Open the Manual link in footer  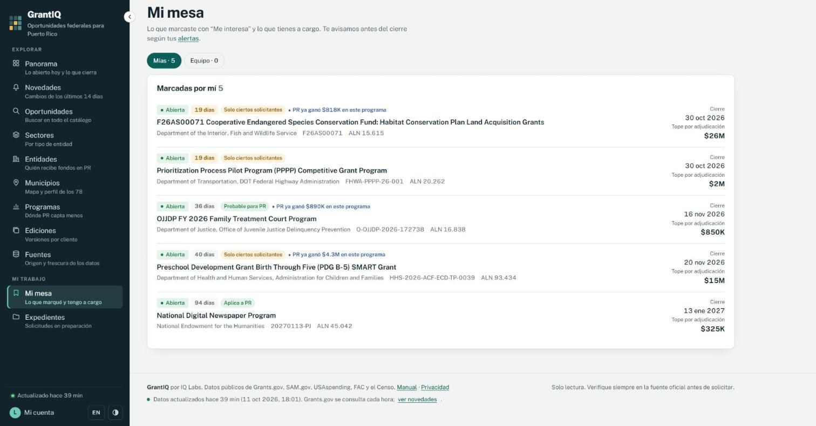[x=407, y=387]
